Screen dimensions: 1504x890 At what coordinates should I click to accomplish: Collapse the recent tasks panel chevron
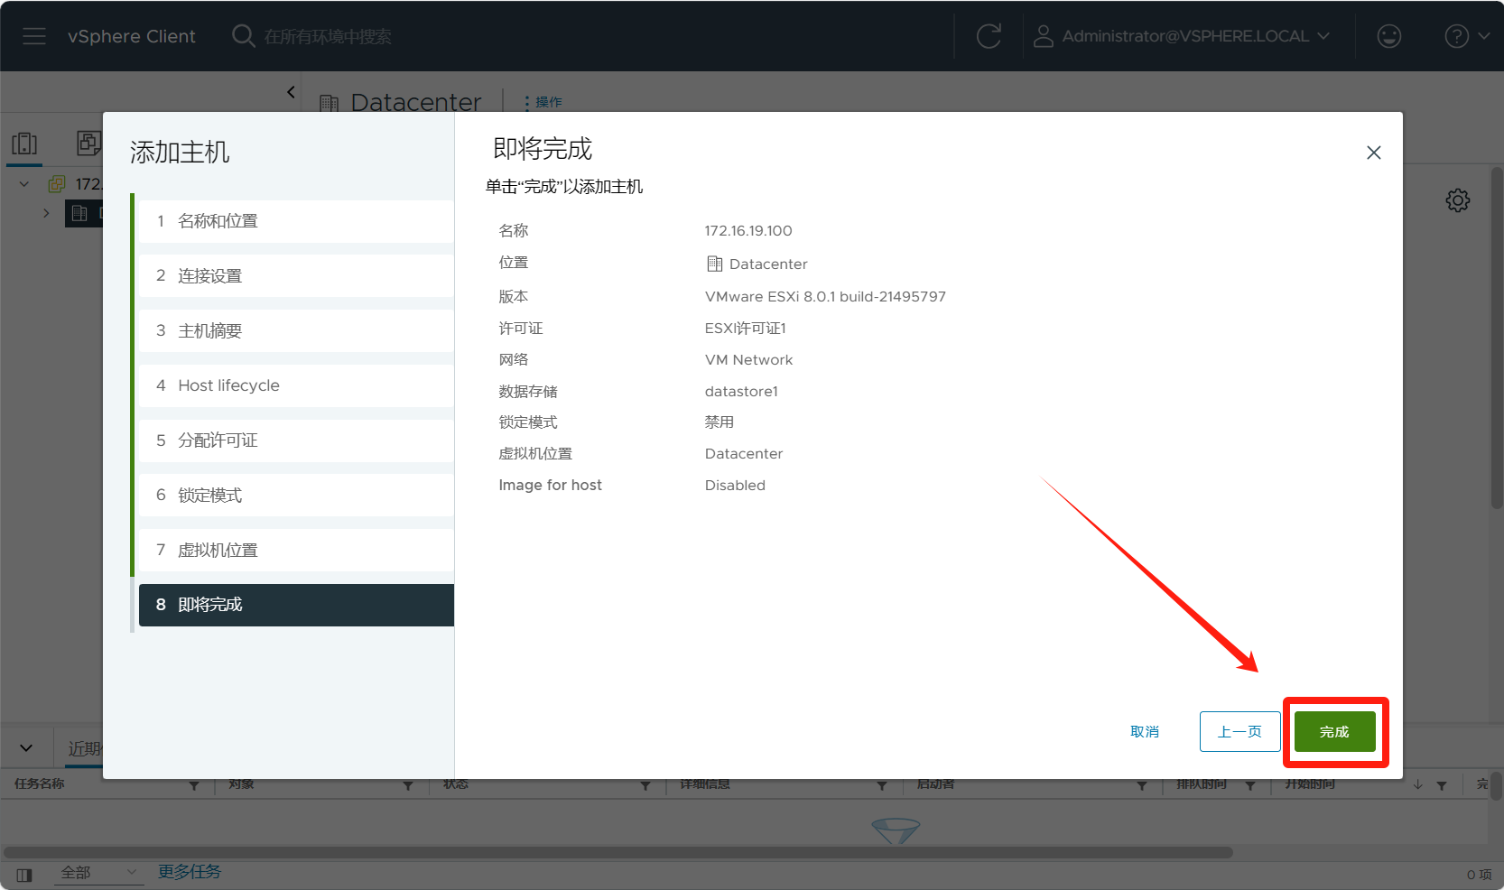[26, 747]
